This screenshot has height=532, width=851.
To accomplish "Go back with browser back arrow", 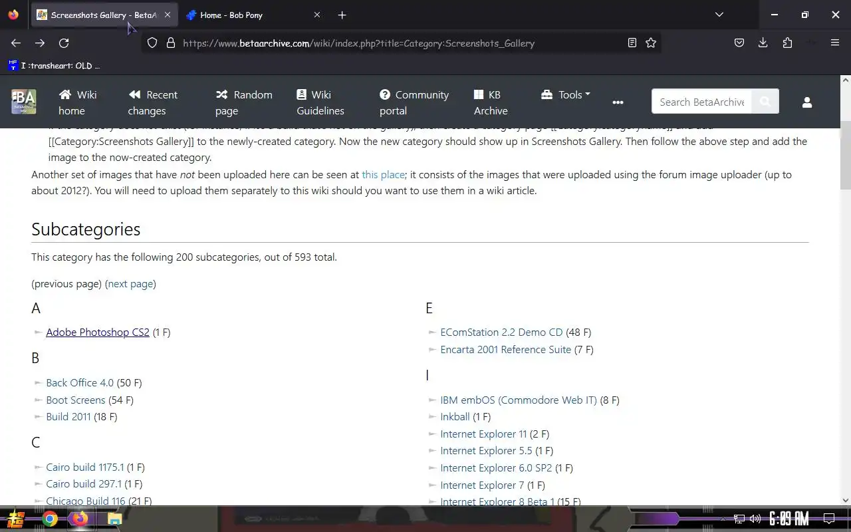I will (x=16, y=43).
